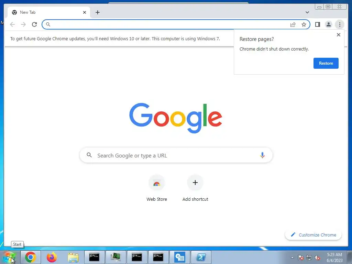Select the New Tab tab
Image resolution: width=352 pixels, height=264 pixels.
pos(49,12)
